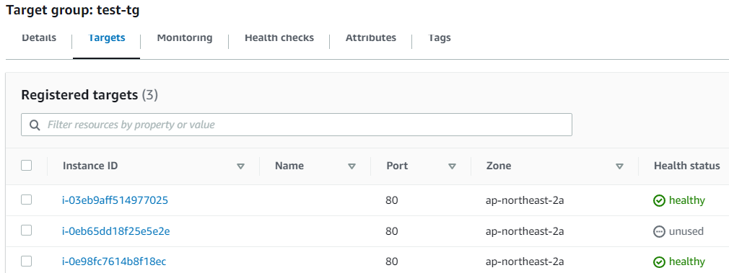This screenshot has width=729, height=273.
Task: Sort by Instance ID column arrow
Action: pyautogui.click(x=240, y=166)
